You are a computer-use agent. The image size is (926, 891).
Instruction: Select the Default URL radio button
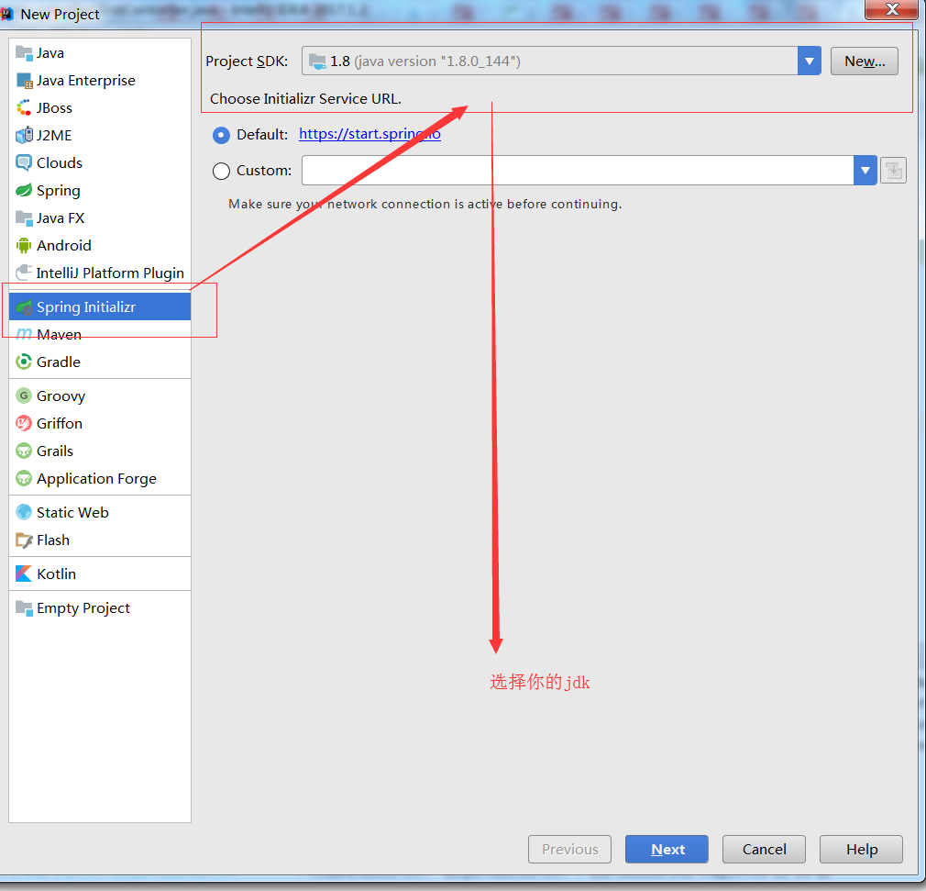click(x=221, y=136)
